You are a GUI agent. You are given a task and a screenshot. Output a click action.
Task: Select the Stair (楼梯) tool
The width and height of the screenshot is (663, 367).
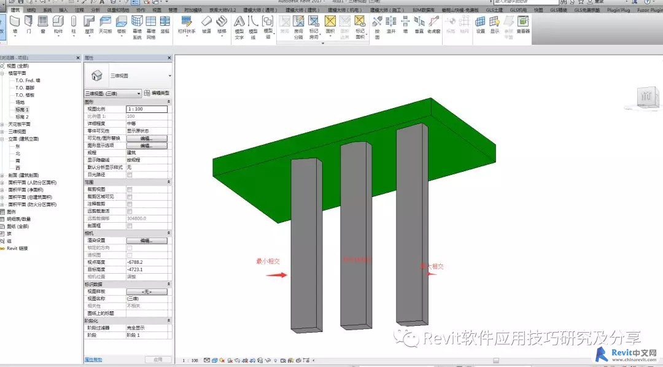(222, 24)
